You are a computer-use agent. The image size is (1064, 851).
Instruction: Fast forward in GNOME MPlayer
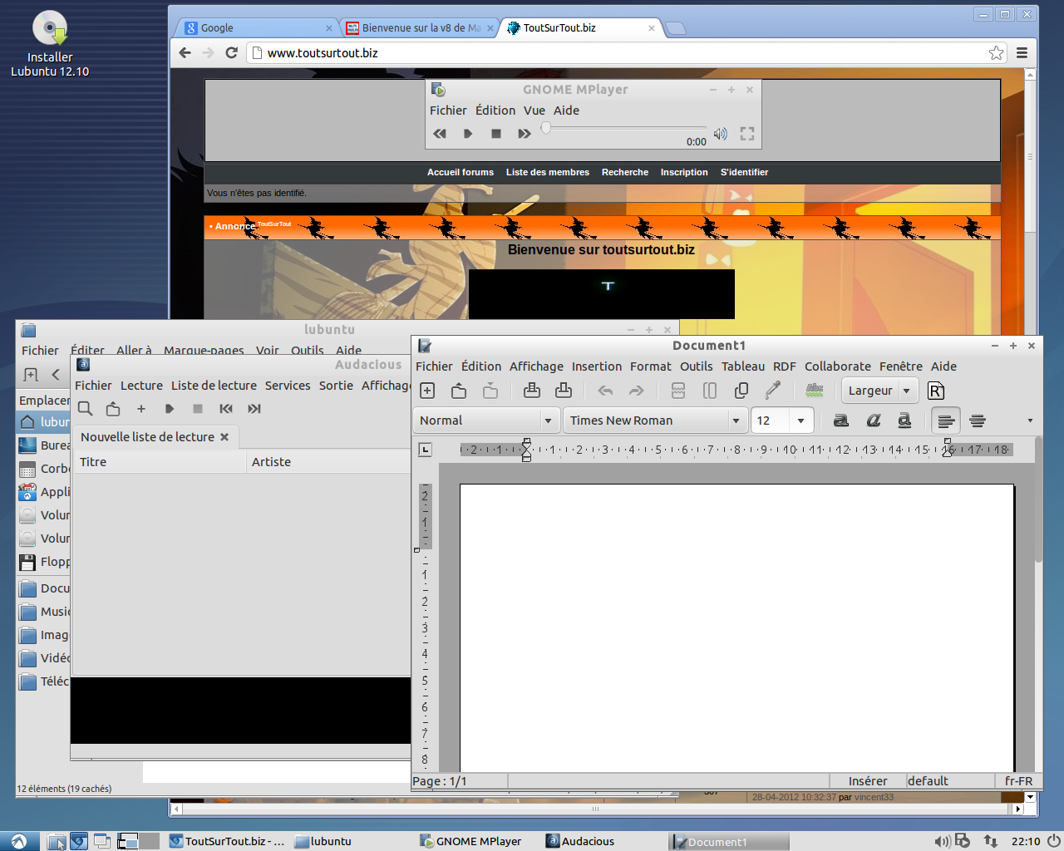point(525,133)
